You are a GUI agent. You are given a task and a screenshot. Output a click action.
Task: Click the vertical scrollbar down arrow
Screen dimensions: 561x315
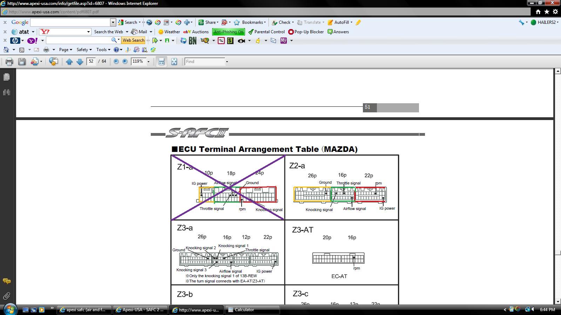tap(557, 302)
